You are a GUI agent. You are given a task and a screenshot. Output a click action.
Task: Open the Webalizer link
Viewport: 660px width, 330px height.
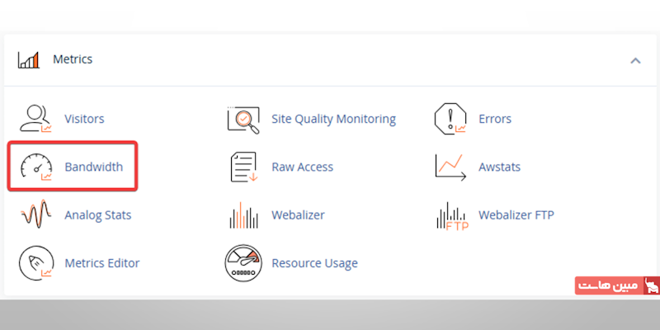pos(298,215)
